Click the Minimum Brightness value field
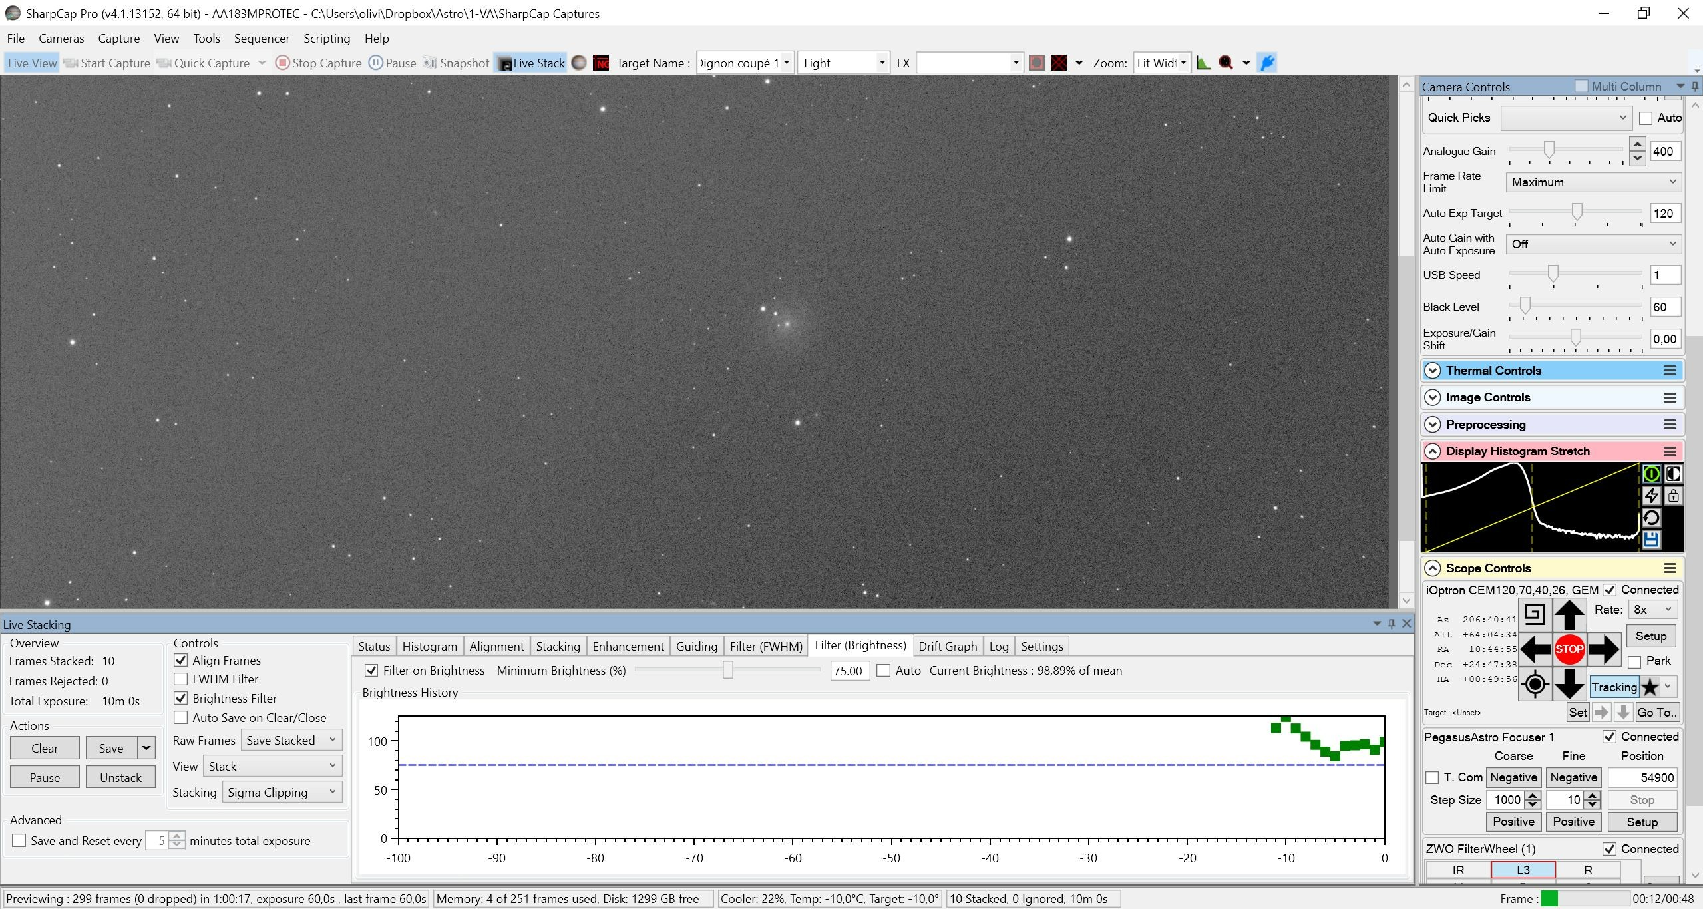Screen dimensions: 1703x909 pos(849,671)
